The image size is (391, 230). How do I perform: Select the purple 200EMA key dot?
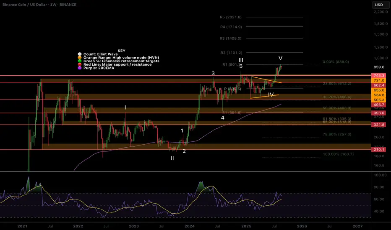point(80,68)
